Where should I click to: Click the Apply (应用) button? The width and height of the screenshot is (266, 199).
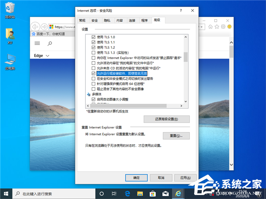click(x=185, y=178)
